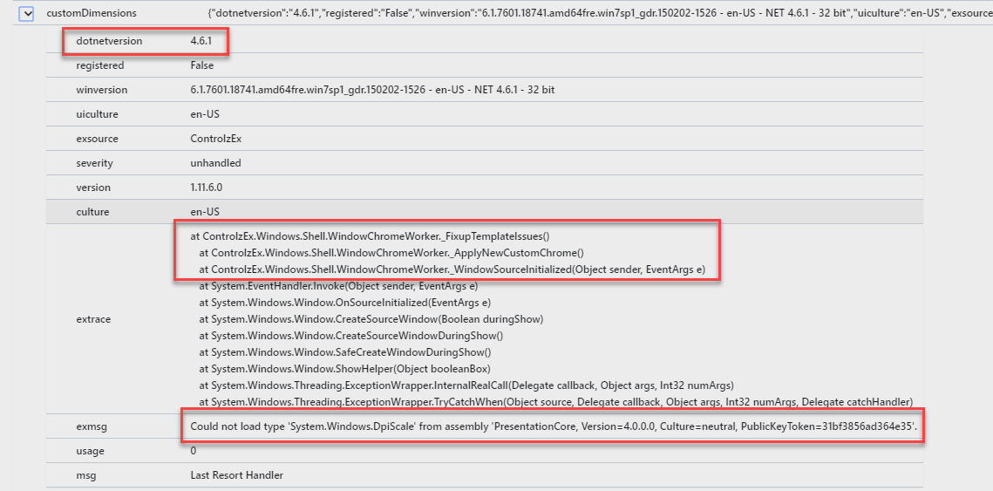The image size is (993, 491).
Task: Click the customDimensions JSON value text
Action: click(600, 13)
